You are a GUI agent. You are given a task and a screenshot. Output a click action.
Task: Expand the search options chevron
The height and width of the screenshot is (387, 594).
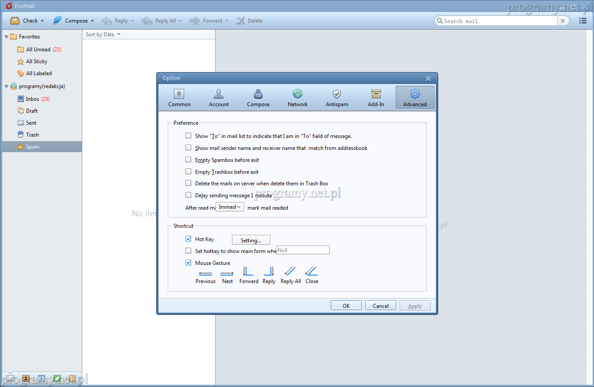[563, 21]
